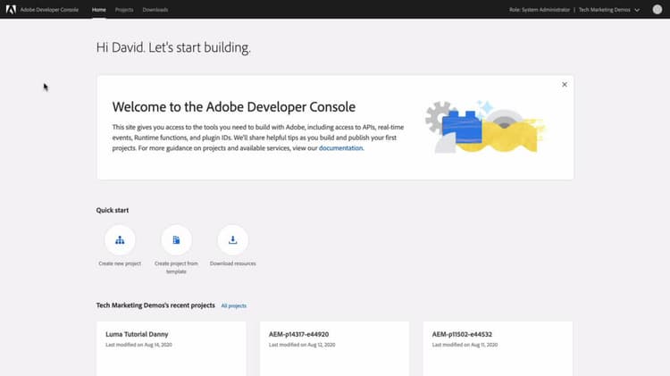
Task: View All projects link
Action: (234, 305)
